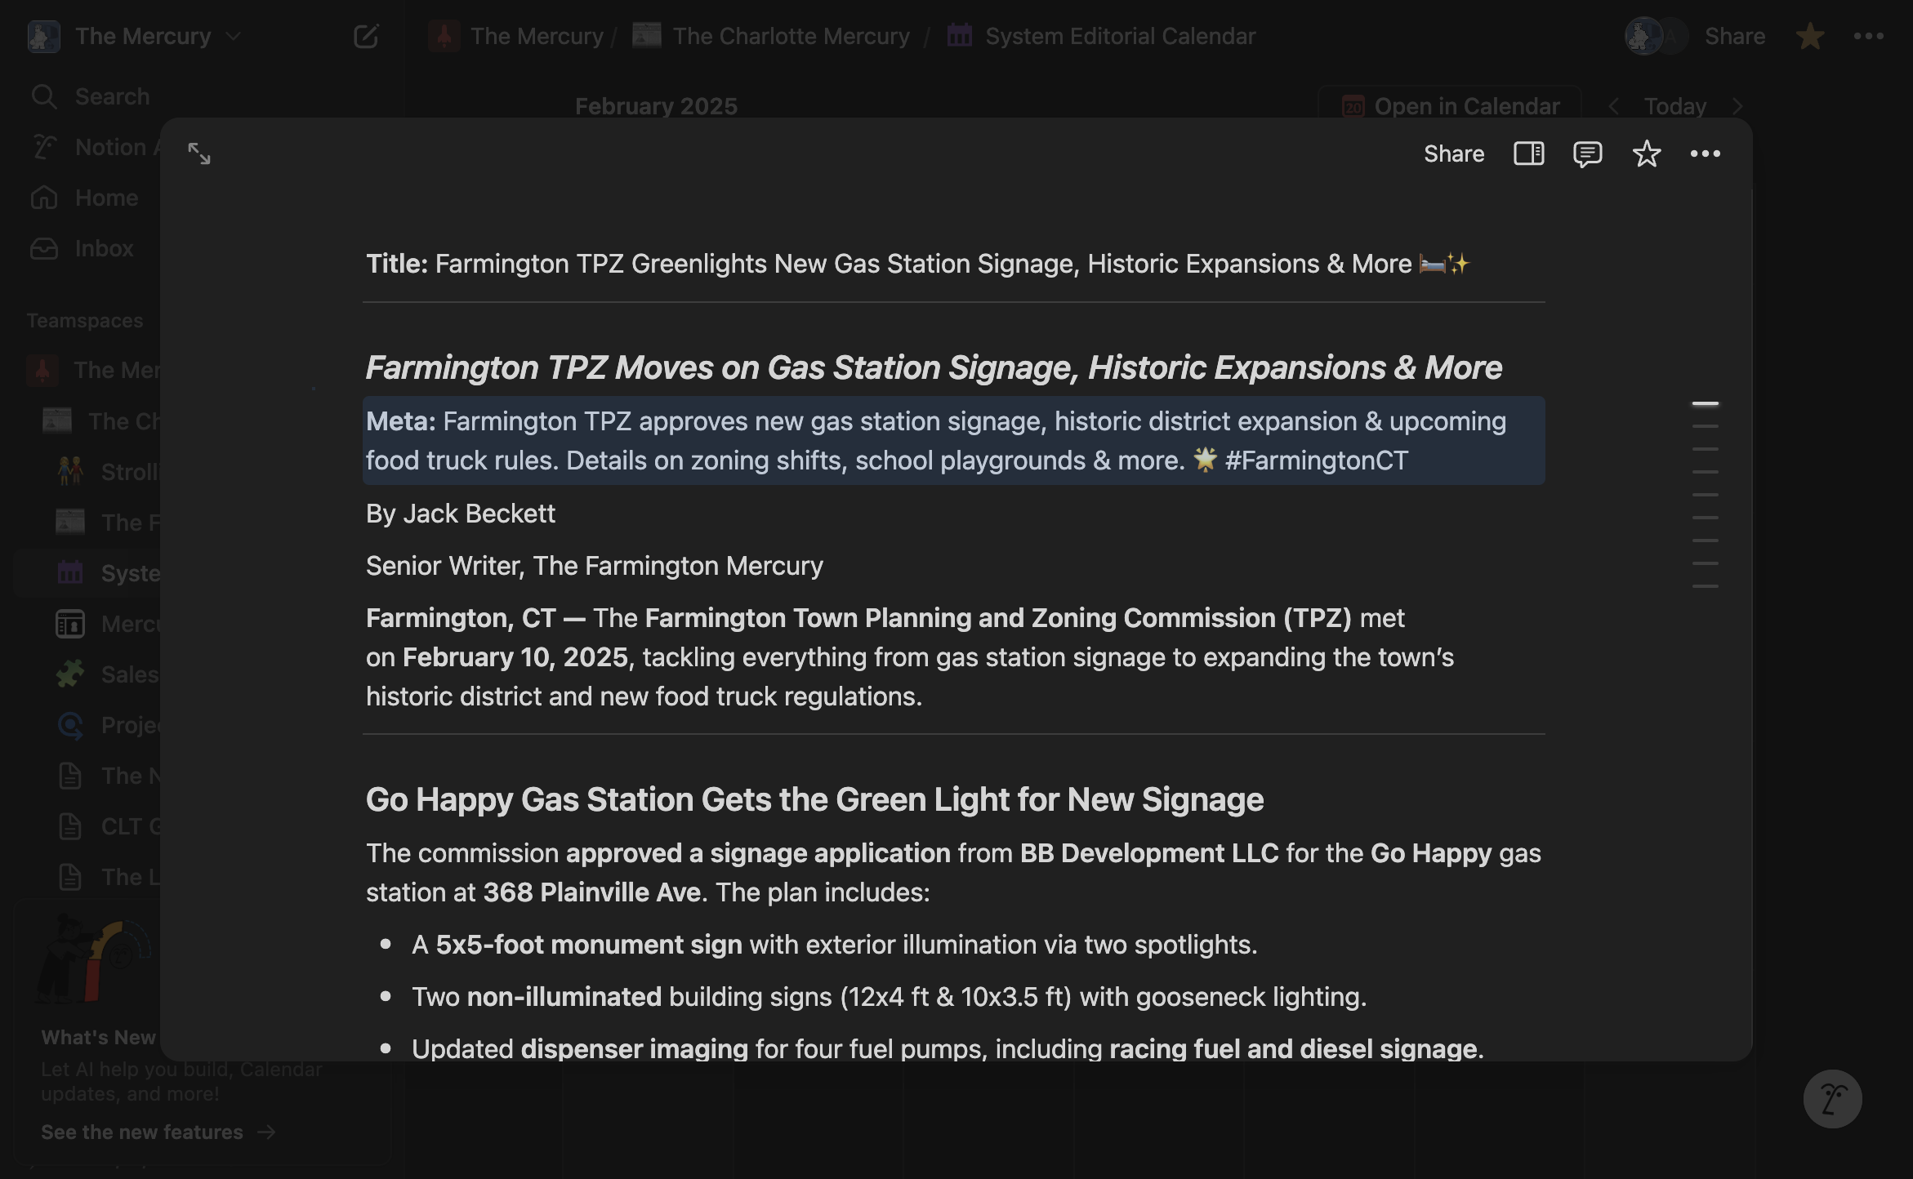This screenshot has height=1179, width=1913.
Task: Go to next month with right chevron
Action: pyautogui.click(x=1737, y=106)
